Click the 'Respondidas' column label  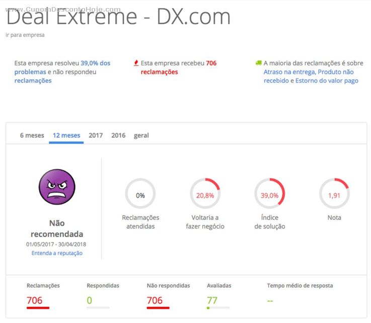point(103,286)
